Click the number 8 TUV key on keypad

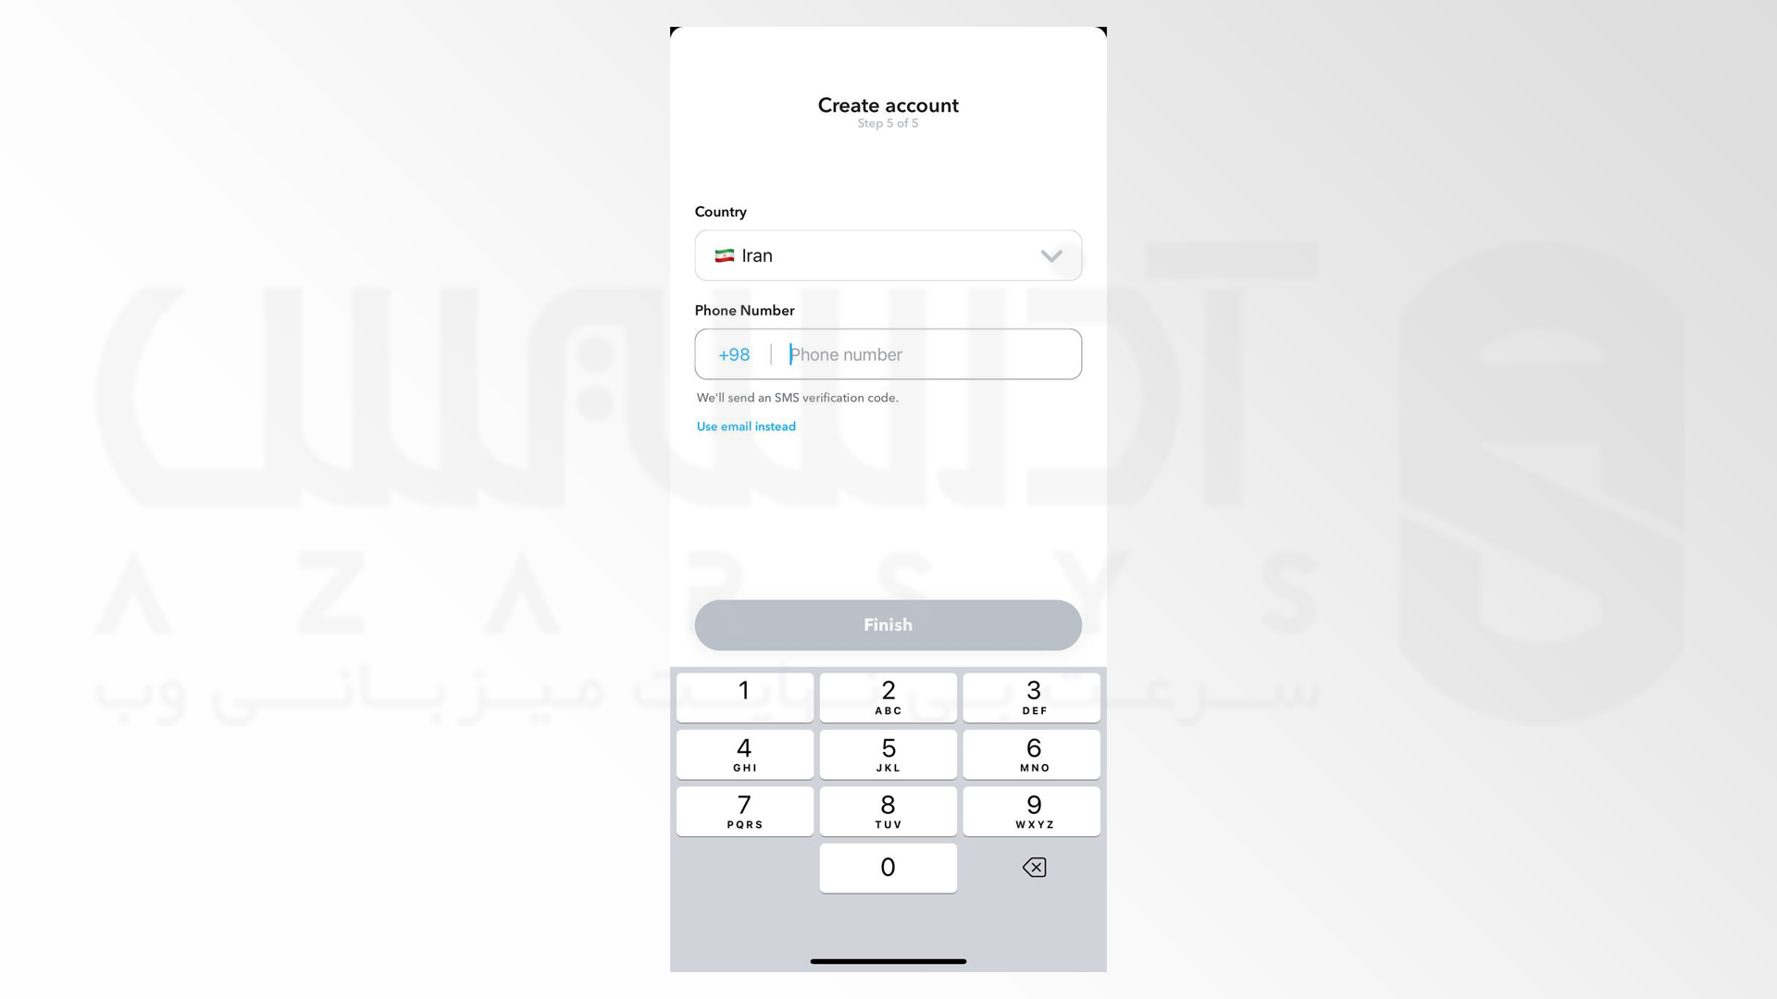[x=888, y=810]
